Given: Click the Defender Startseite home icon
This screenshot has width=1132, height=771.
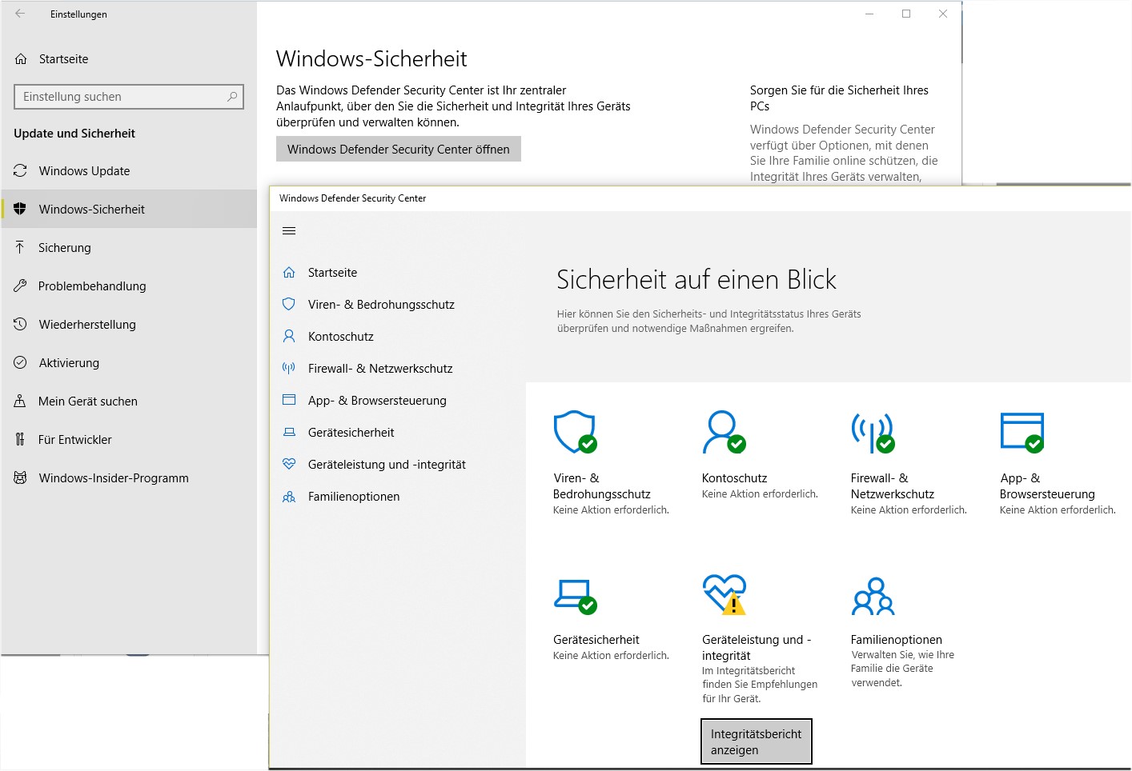Looking at the screenshot, I should pos(289,273).
